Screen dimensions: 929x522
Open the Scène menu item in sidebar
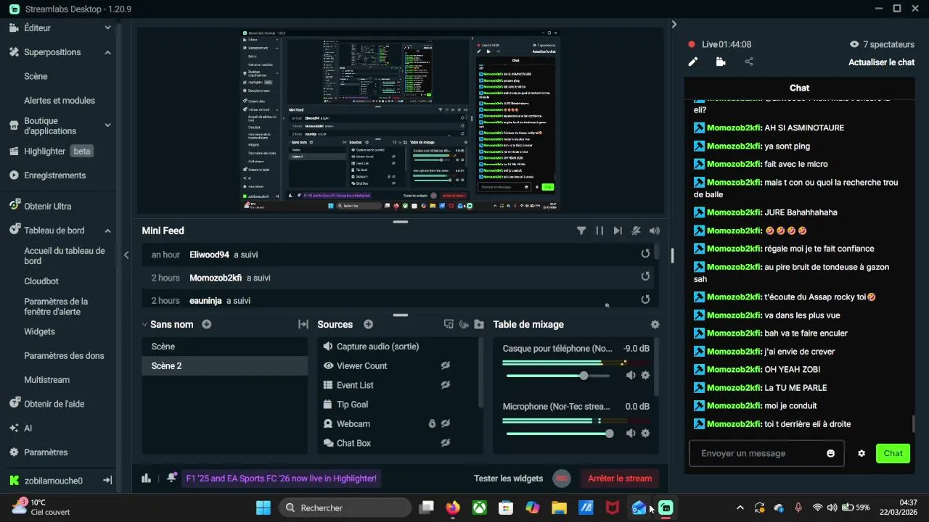[x=36, y=76]
